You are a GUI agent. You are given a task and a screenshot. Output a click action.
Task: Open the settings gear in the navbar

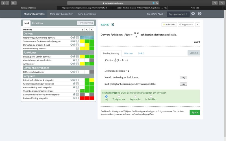193,14
